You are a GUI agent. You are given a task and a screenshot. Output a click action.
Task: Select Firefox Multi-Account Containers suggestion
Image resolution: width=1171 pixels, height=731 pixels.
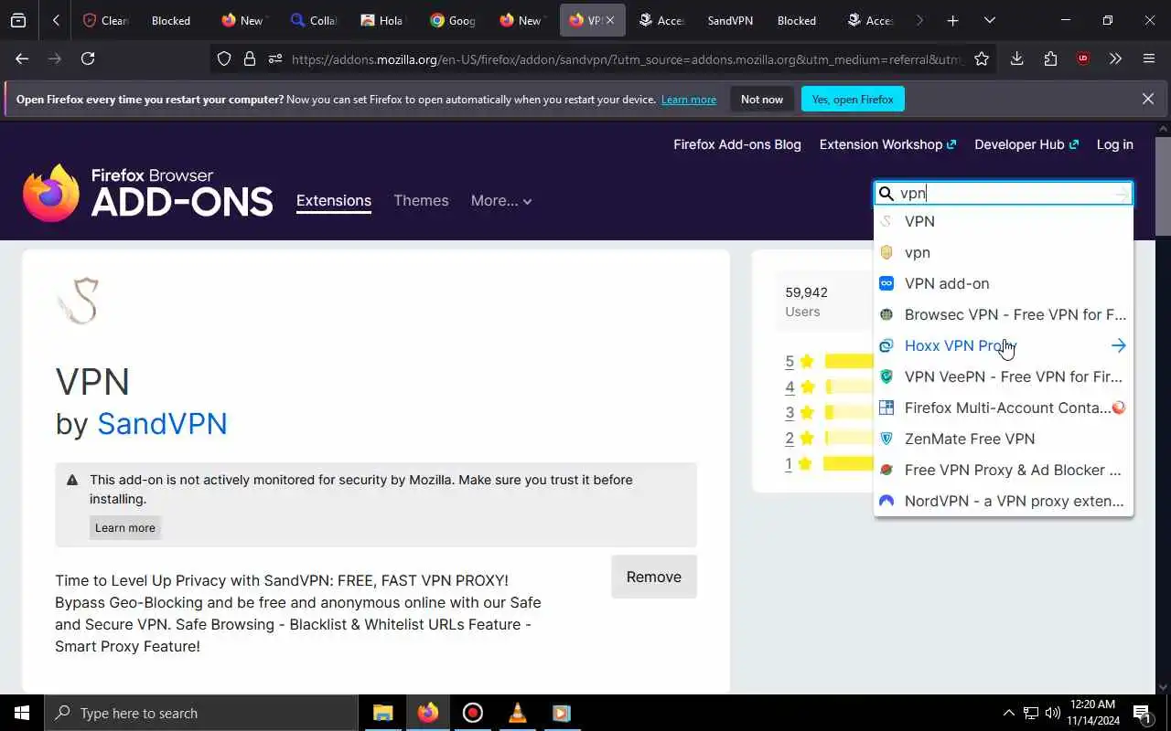[x=1004, y=408]
